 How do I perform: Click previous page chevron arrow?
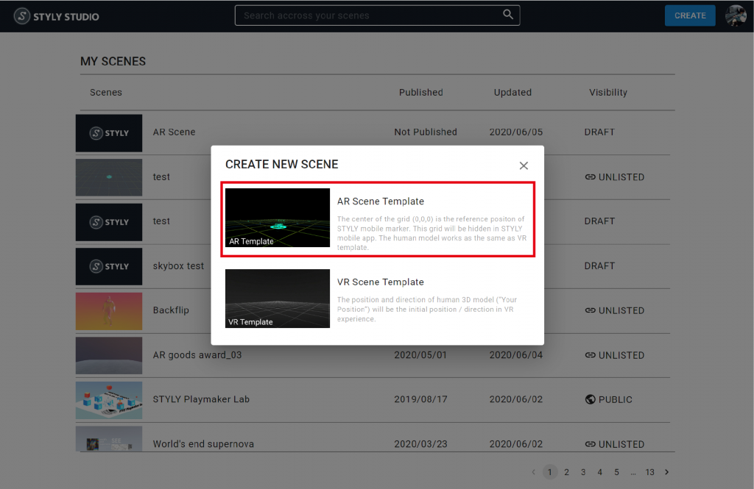[x=533, y=472]
